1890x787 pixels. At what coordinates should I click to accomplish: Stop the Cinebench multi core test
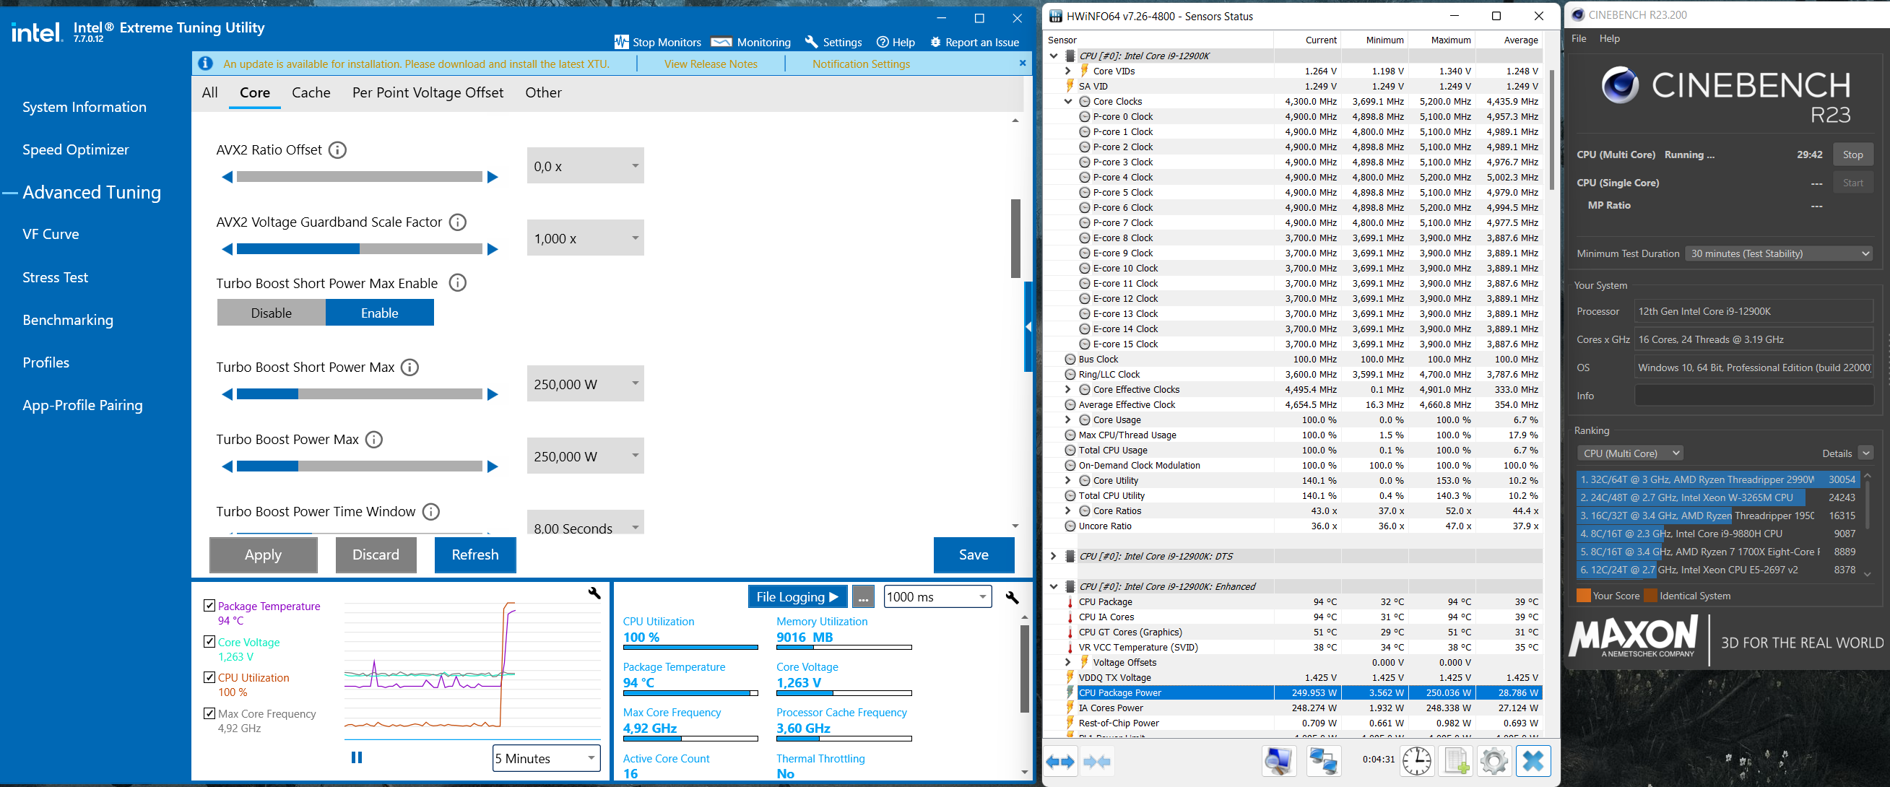pyautogui.click(x=1852, y=155)
